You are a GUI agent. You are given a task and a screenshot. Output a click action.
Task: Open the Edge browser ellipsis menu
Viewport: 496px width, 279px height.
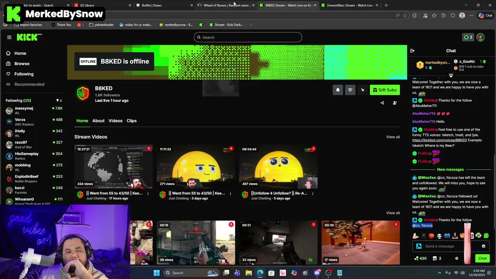click(x=471, y=15)
